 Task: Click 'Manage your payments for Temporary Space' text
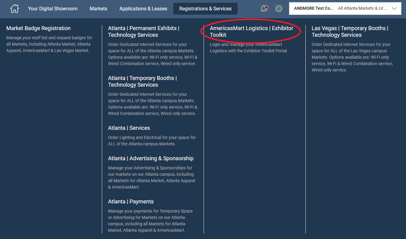coord(150,221)
